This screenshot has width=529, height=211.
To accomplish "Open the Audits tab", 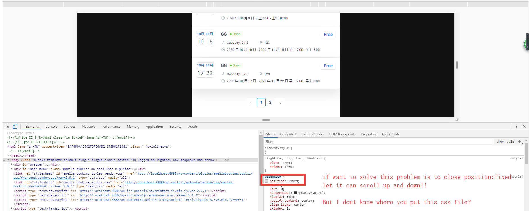I will tap(193, 127).
